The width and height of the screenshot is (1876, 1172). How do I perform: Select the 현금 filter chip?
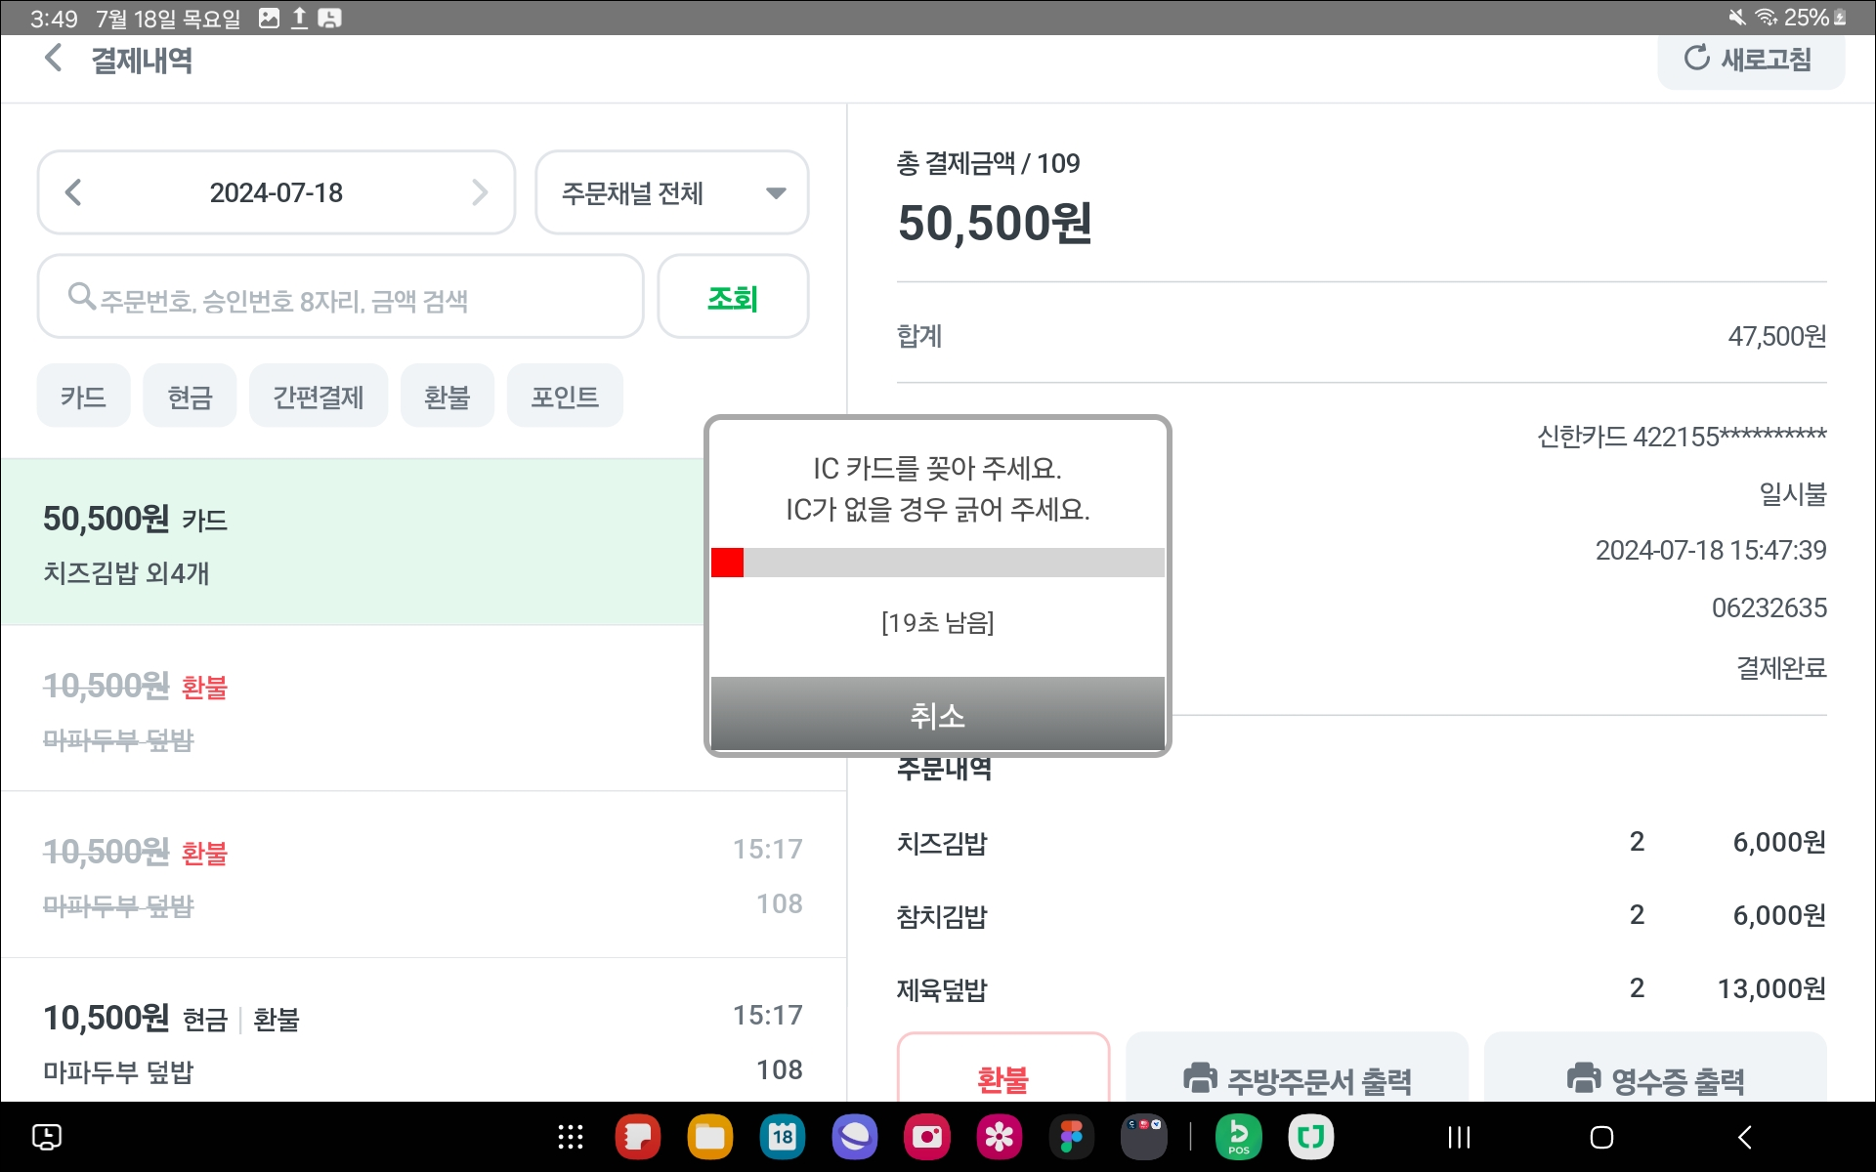pos(190,397)
